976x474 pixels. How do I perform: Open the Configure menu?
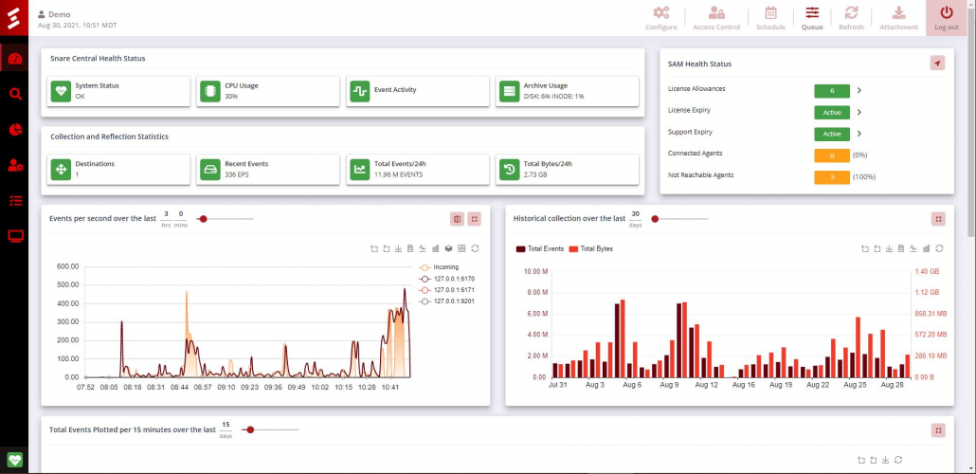tap(661, 18)
